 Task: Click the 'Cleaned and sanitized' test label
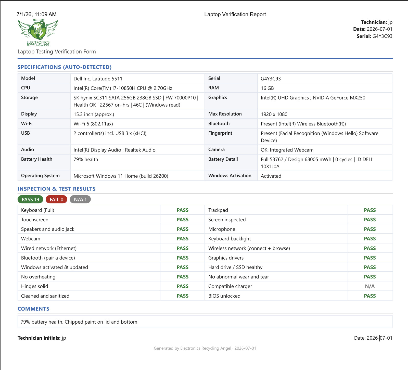[45, 296]
